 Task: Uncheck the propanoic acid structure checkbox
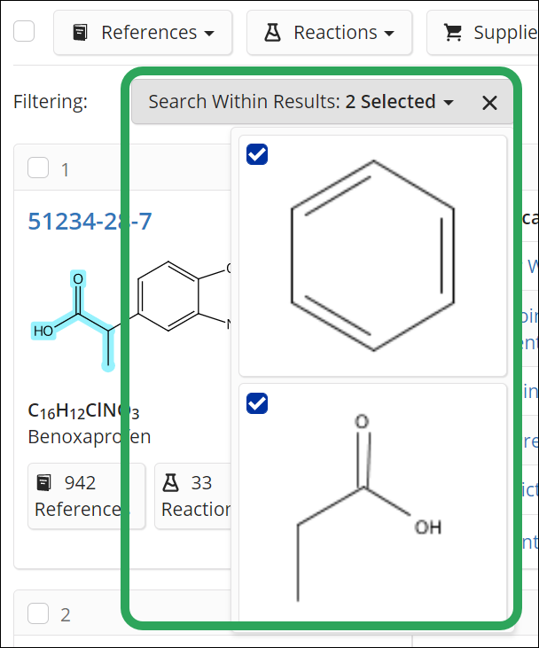(x=257, y=403)
